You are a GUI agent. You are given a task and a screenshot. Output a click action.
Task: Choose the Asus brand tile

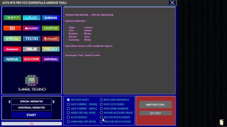pyautogui.click(x=32, y=49)
